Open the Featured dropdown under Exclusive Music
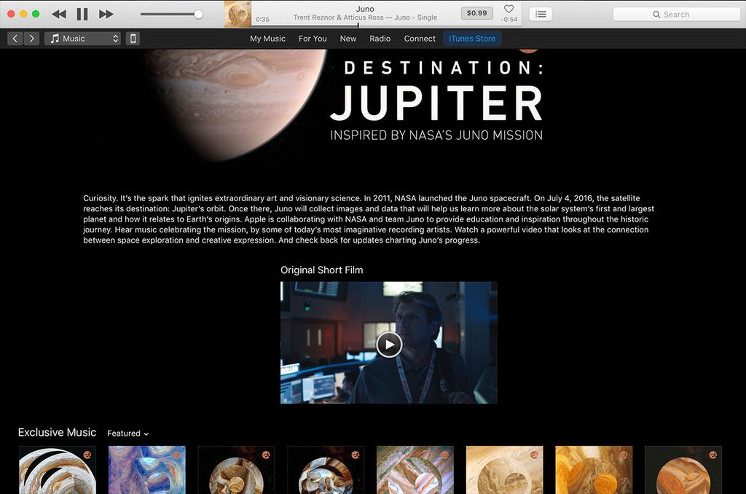 click(127, 434)
